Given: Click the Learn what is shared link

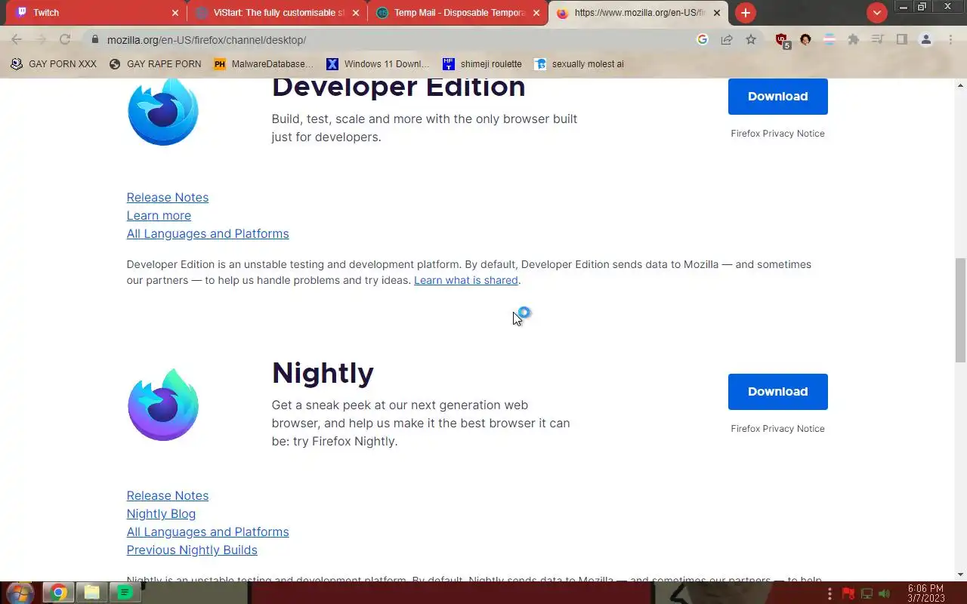Looking at the screenshot, I should (466, 280).
